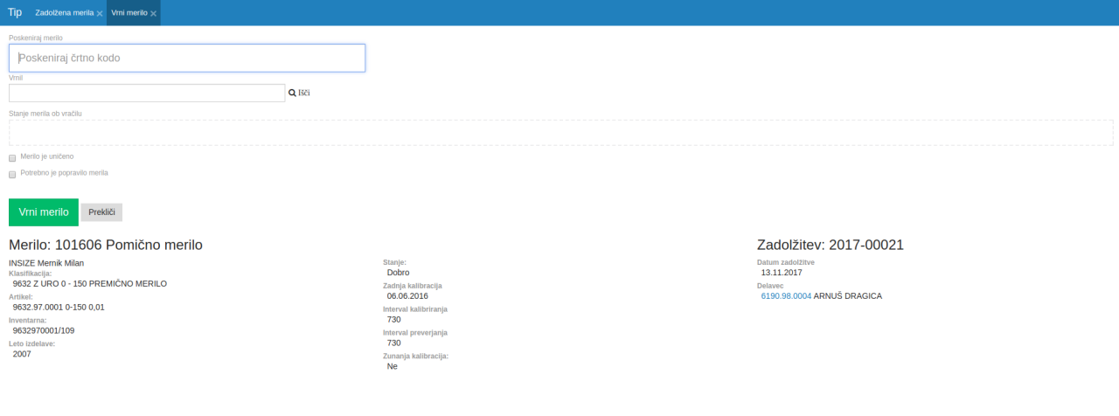Open the Tip menu in header

point(15,13)
